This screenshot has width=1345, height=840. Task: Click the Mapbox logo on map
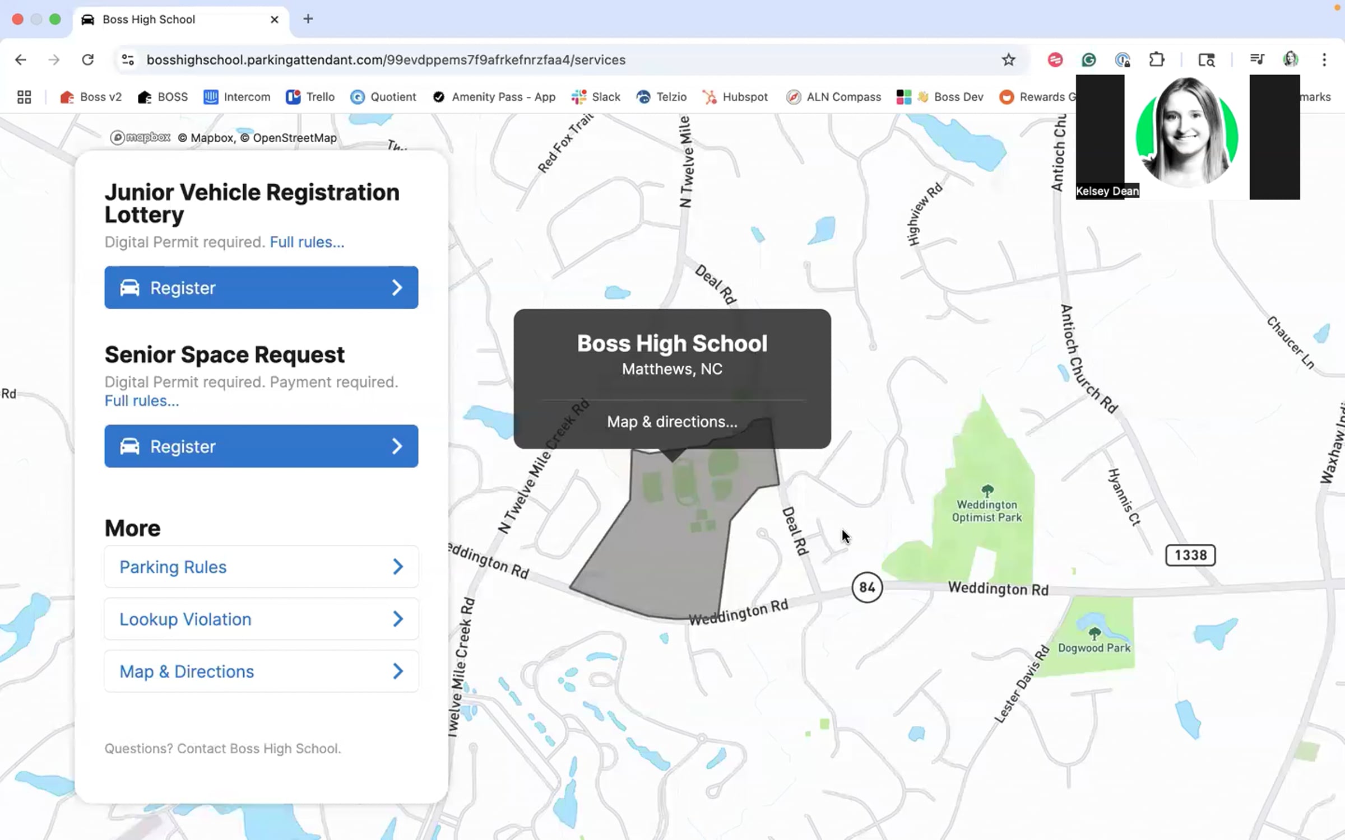[140, 138]
